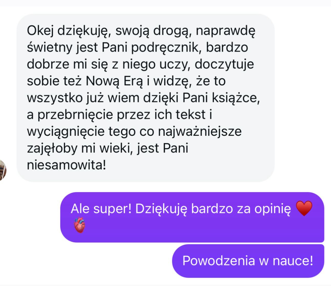Click the word 'opinię' in purple bubble

(273, 209)
